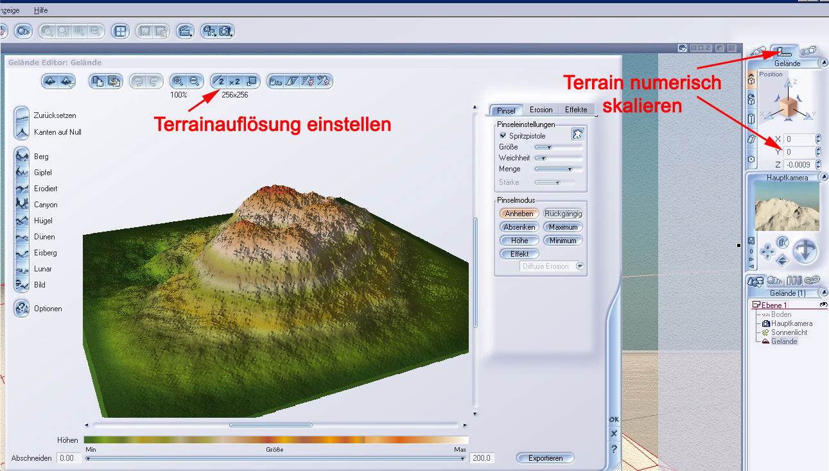Copy the terrain with the copy icon
The height and width of the screenshot is (471, 829).
98,81
